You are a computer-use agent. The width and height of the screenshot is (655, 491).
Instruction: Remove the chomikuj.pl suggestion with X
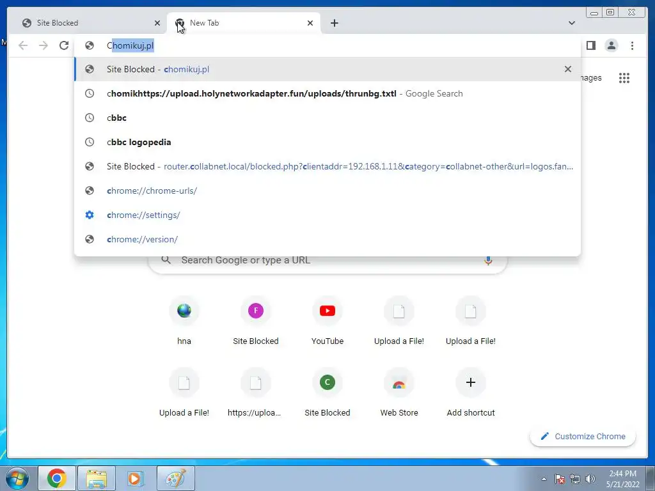568,69
